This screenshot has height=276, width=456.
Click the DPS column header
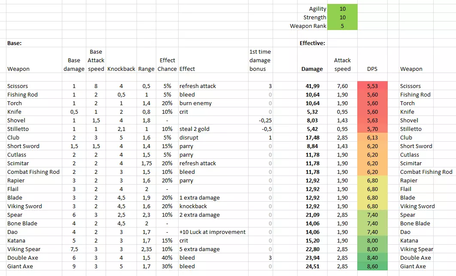click(x=372, y=69)
